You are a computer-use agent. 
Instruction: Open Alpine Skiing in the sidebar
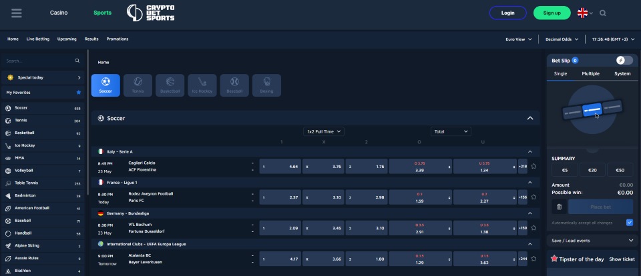[43, 246]
